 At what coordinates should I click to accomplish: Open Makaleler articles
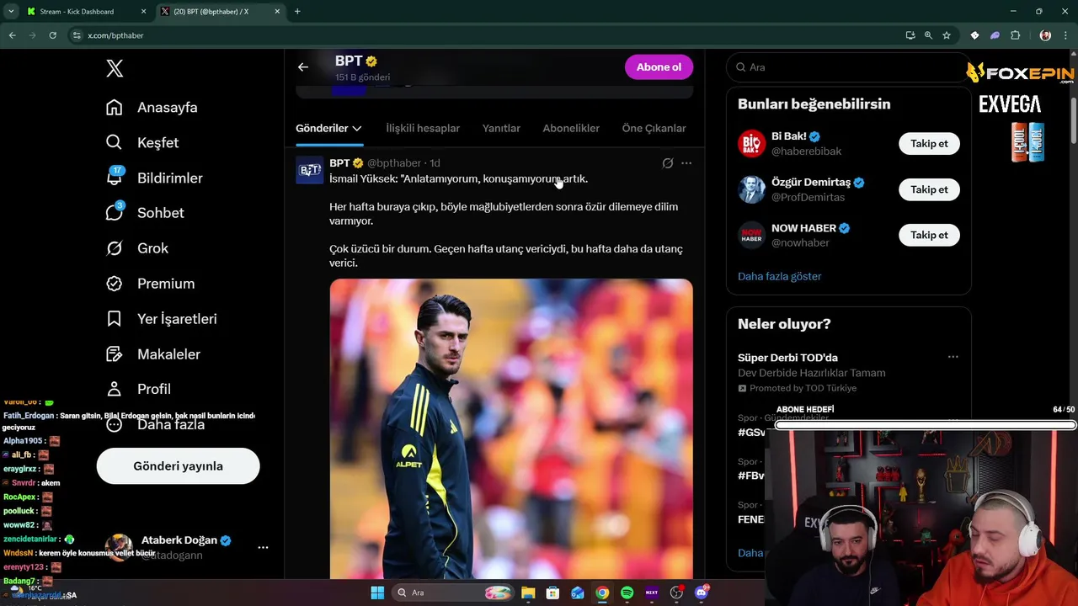pyautogui.click(x=153, y=354)
